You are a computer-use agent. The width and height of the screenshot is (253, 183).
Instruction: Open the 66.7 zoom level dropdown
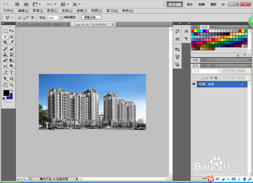[55, 4]
